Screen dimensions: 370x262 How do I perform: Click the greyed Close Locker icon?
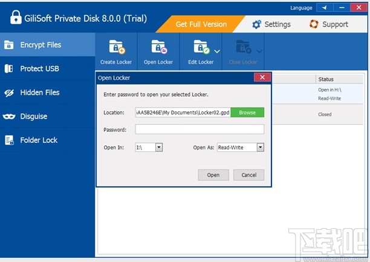pyautogui.click(x=244, y=47)
